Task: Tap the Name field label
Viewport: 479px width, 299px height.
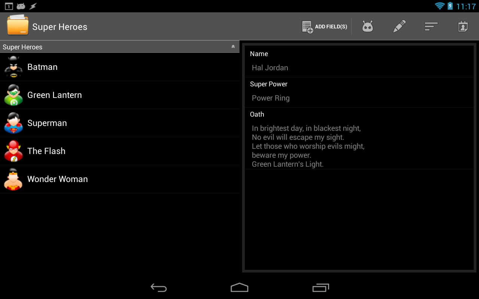Action: [259, 54]
